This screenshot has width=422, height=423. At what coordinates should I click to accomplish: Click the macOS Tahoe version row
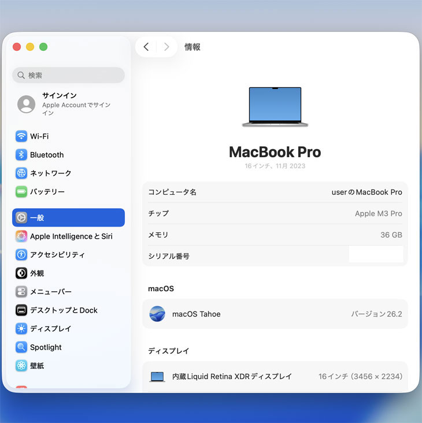point(275,314)
